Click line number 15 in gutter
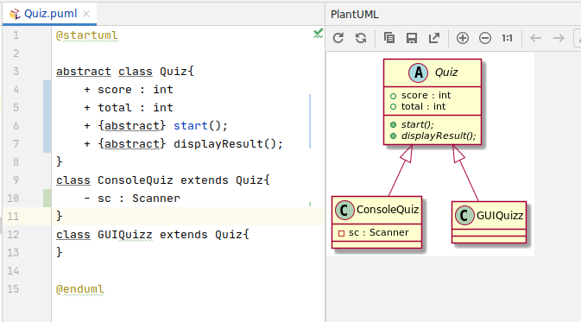 (x=13, y=288)
